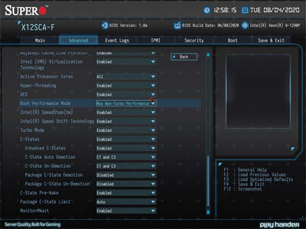The width and height of the screenshot is (306, 229).
Task: Expand the Hyper-Threading dropdown
Action: pyautogui.click(x=126, y=85)
